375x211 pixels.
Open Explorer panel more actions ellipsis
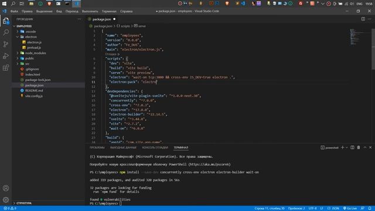pos(79,19)
